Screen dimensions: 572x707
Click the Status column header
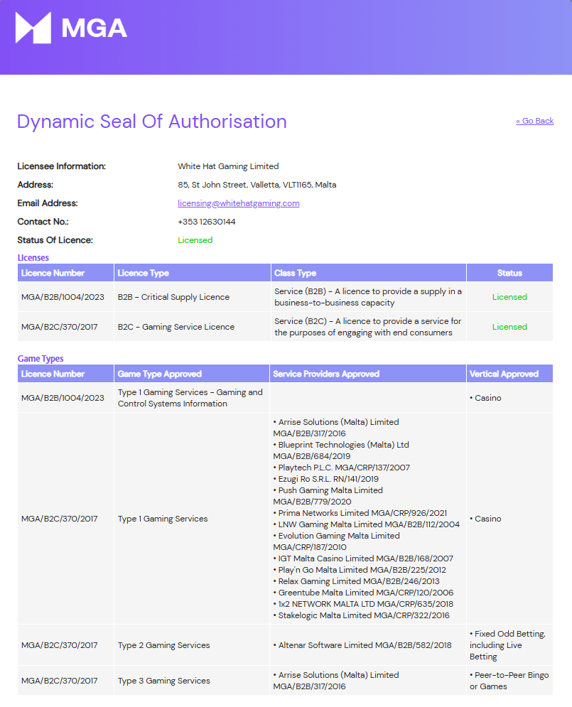pyautogui.click(x=509, y=274)
